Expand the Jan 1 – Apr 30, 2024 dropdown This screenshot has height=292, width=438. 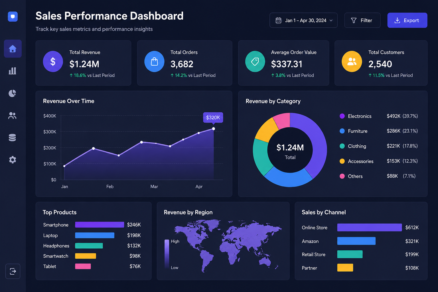(x=303, y=20)
